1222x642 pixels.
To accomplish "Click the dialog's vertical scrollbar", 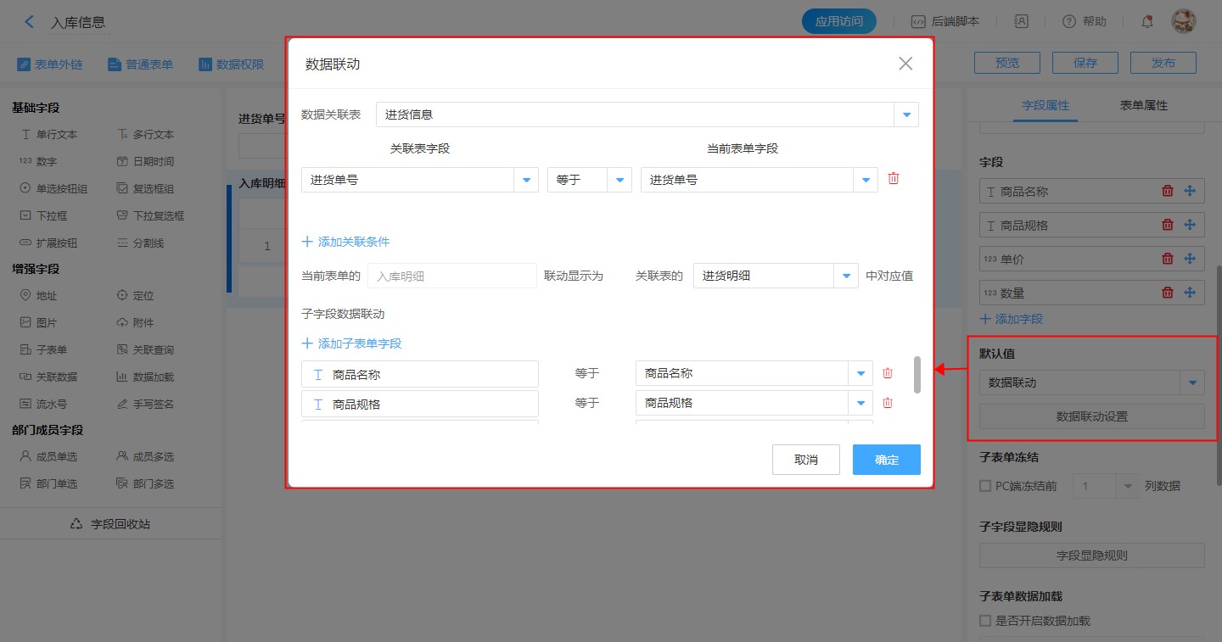I will point(917,375).
